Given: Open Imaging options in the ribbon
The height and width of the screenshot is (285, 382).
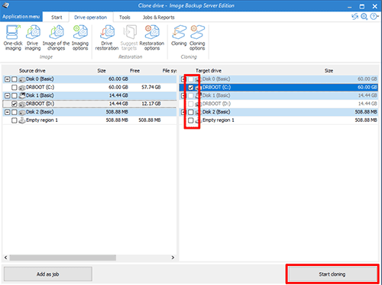Looking at the screenshot, I should [80, 37].
